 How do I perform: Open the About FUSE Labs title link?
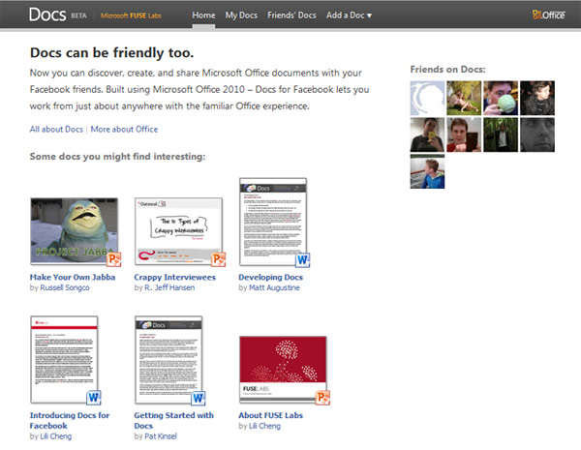tap(271, 415)
